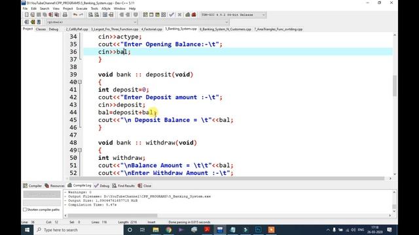This screenshot has width=419, height=235.
Task: Switch to 6_Banking_System_N_Customers.cpp tab
Action: click(225, 29)
